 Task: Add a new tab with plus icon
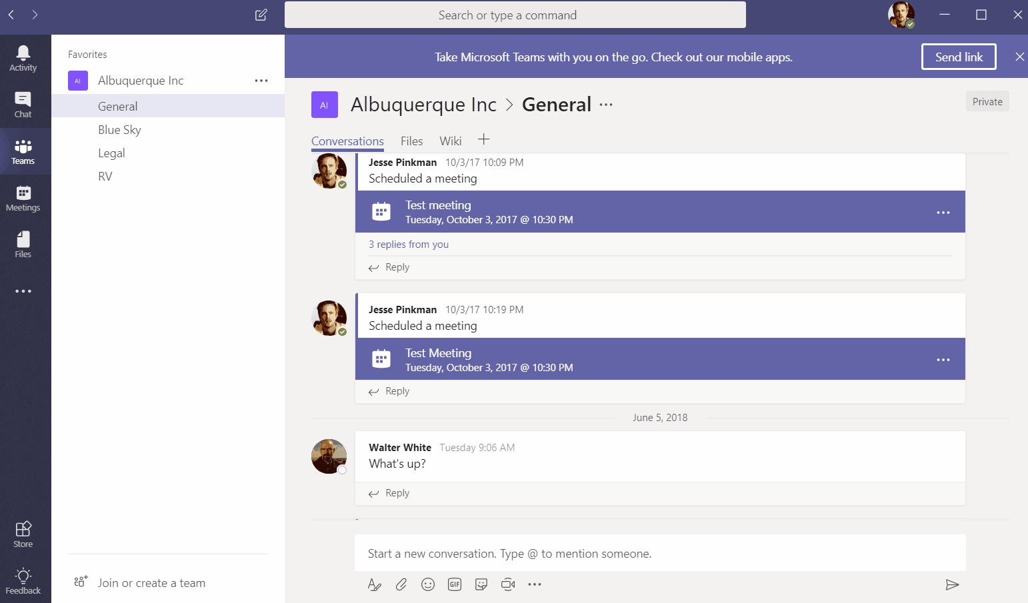(484, 139)
